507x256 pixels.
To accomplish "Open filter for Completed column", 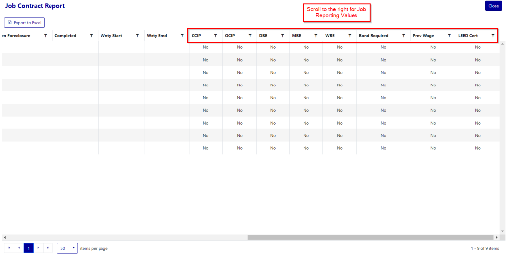I will [92, 36].
